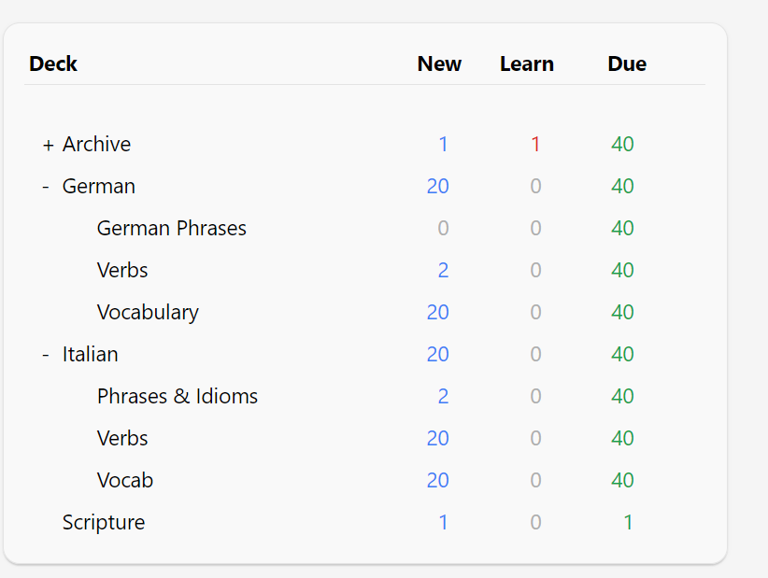768x578 pixels.
Task: Select the German Phrases subdeck
Action: [171, 229]
